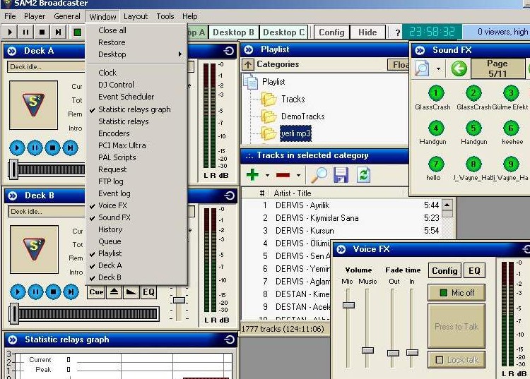Click the magnifier search tracks icon

click(319, 175)
